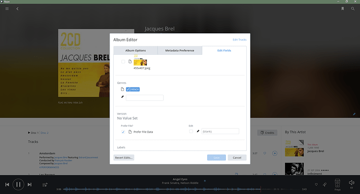360x194 pixels.
Task: Click the 'Frank Sinatra, Nelson Riddle' artist line
Action: click(180, 183)
